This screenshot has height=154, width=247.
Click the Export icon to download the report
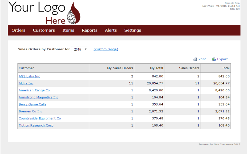click(x=220, y=59)
